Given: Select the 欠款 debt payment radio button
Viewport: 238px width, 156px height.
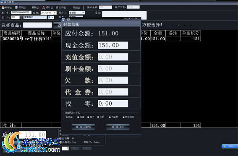Looking at the screenshot, I should tap(98, 117).
